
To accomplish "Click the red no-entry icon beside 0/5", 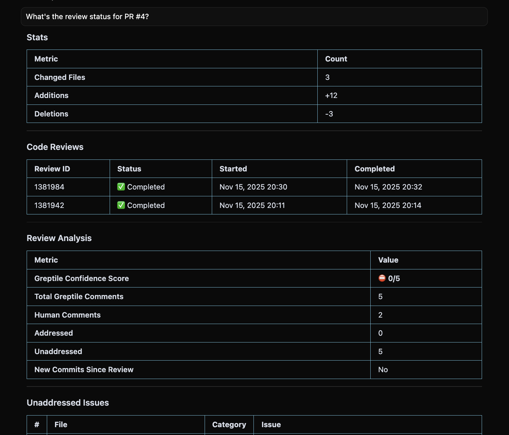I will click(x=382, y=278).
